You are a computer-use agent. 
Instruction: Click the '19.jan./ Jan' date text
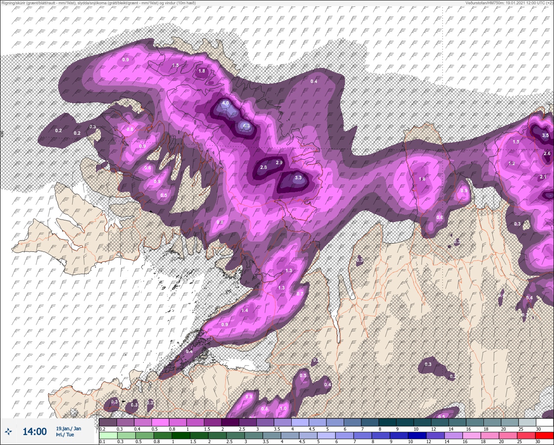(68, 428)
